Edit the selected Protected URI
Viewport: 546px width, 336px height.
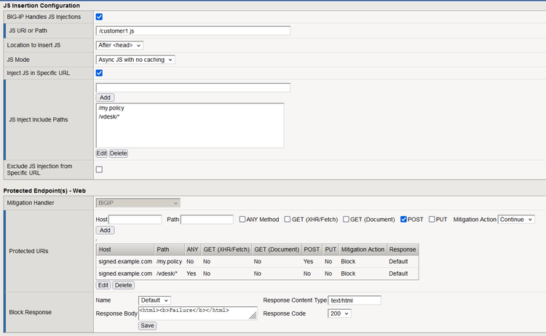pyautogui.click(x=102, y=285)
